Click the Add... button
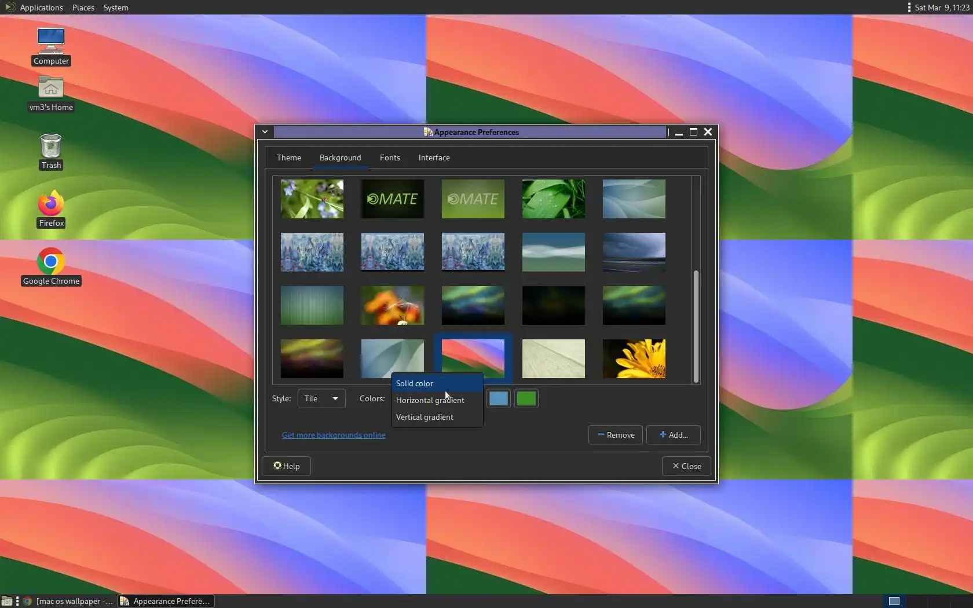 (674, 435)
